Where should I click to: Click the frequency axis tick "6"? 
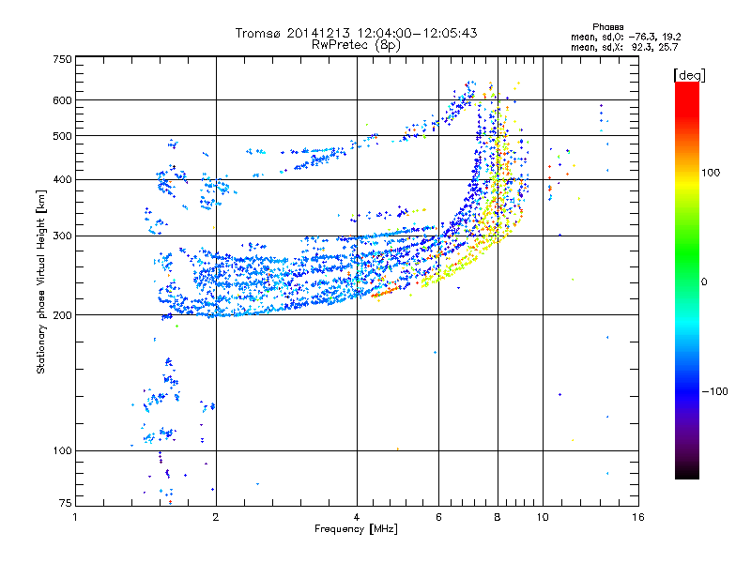pyautogui.click(x=438, y=517)
